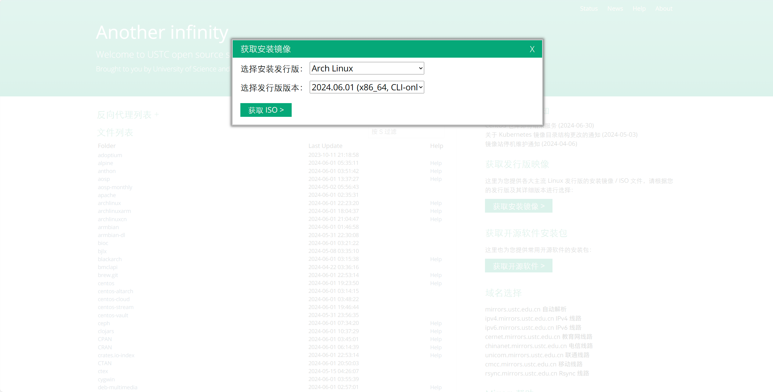Open the Status page in top navigation
The height and width of the screenshot is (392, 773).
click(589, 9)
